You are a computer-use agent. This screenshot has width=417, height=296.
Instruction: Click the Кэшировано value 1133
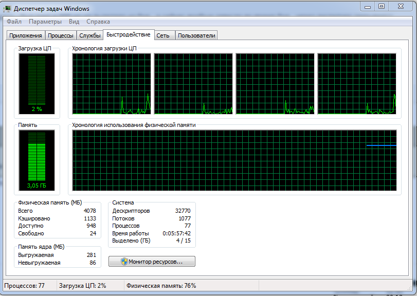tap(89, 218)
